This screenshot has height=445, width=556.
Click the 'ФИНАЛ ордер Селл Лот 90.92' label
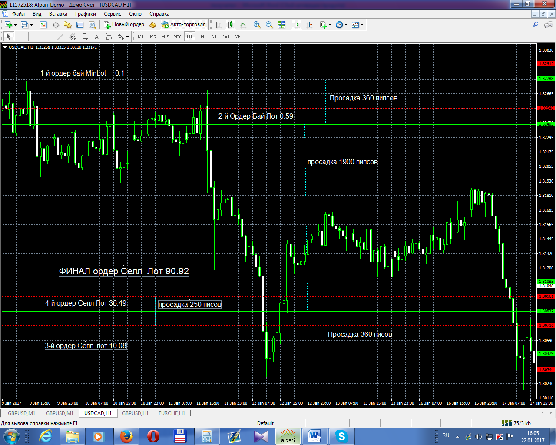(x=124, y=271)
